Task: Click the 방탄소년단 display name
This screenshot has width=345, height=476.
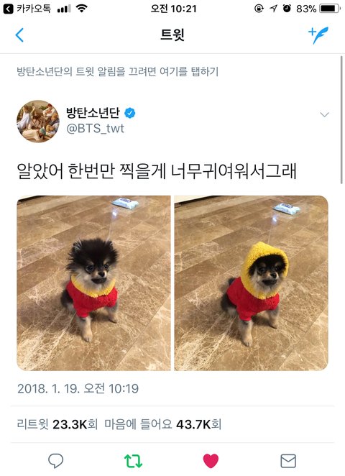Action: (93, 113)
